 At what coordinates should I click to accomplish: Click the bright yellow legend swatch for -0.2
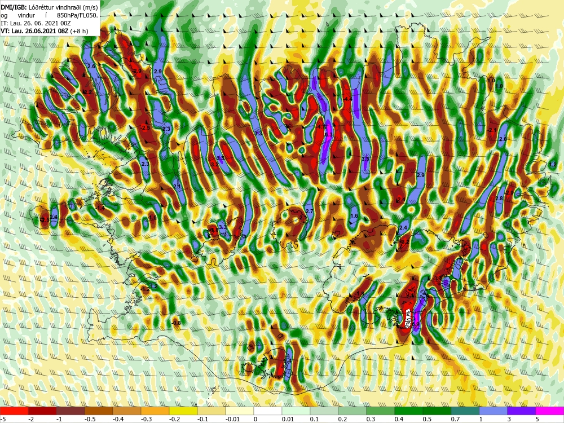click(x=183, y=411)
